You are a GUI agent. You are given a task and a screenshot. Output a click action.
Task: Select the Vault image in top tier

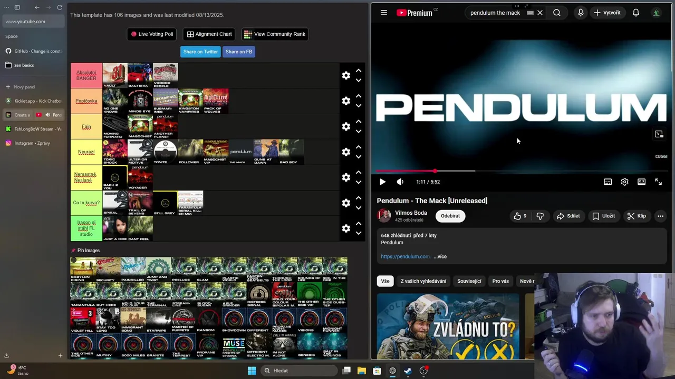(x=115, y=75)
